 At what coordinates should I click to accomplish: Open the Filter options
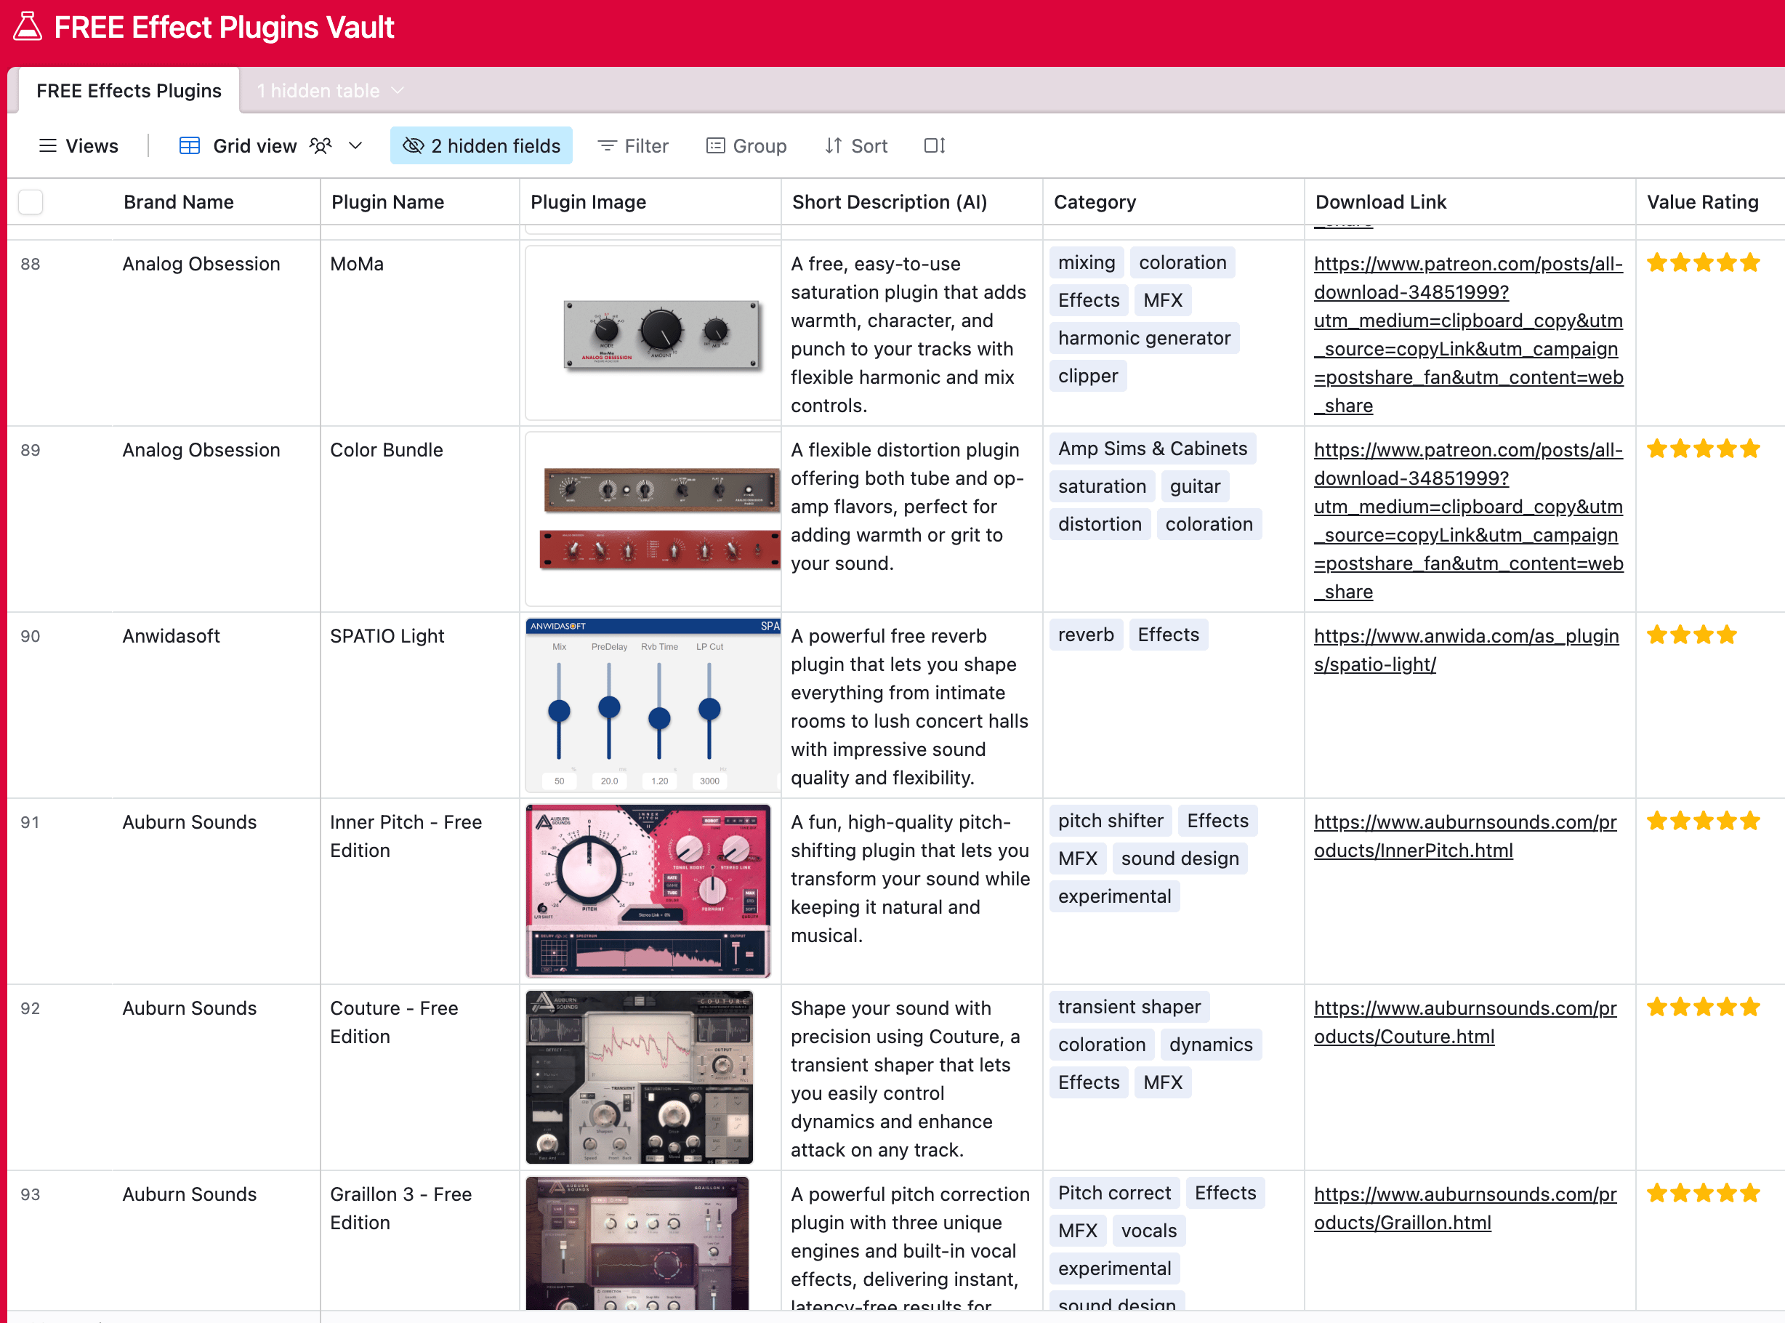pos(632,146)
